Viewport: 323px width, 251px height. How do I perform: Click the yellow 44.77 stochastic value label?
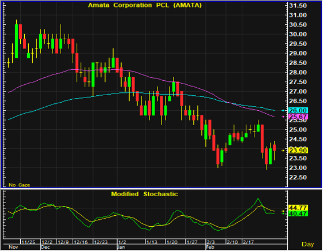click(x=298, y=208)
